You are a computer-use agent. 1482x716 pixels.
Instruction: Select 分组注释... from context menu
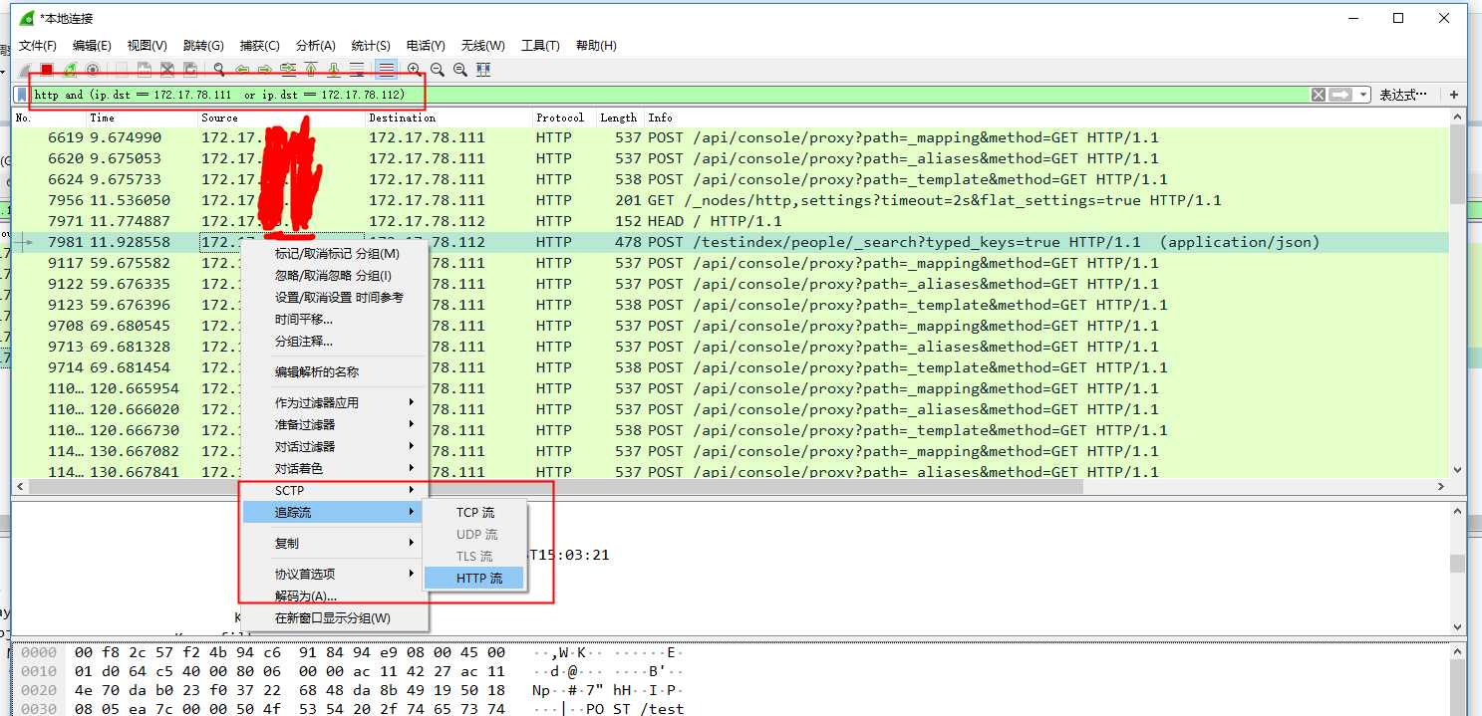[336, 342]
